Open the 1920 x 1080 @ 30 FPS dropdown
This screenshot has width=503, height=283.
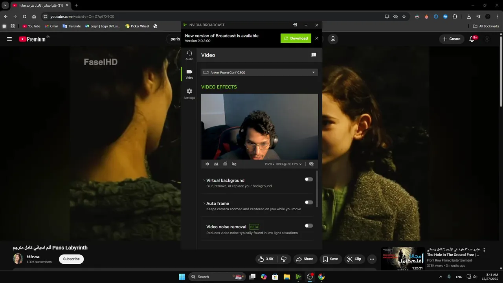[x=283, y=164]
